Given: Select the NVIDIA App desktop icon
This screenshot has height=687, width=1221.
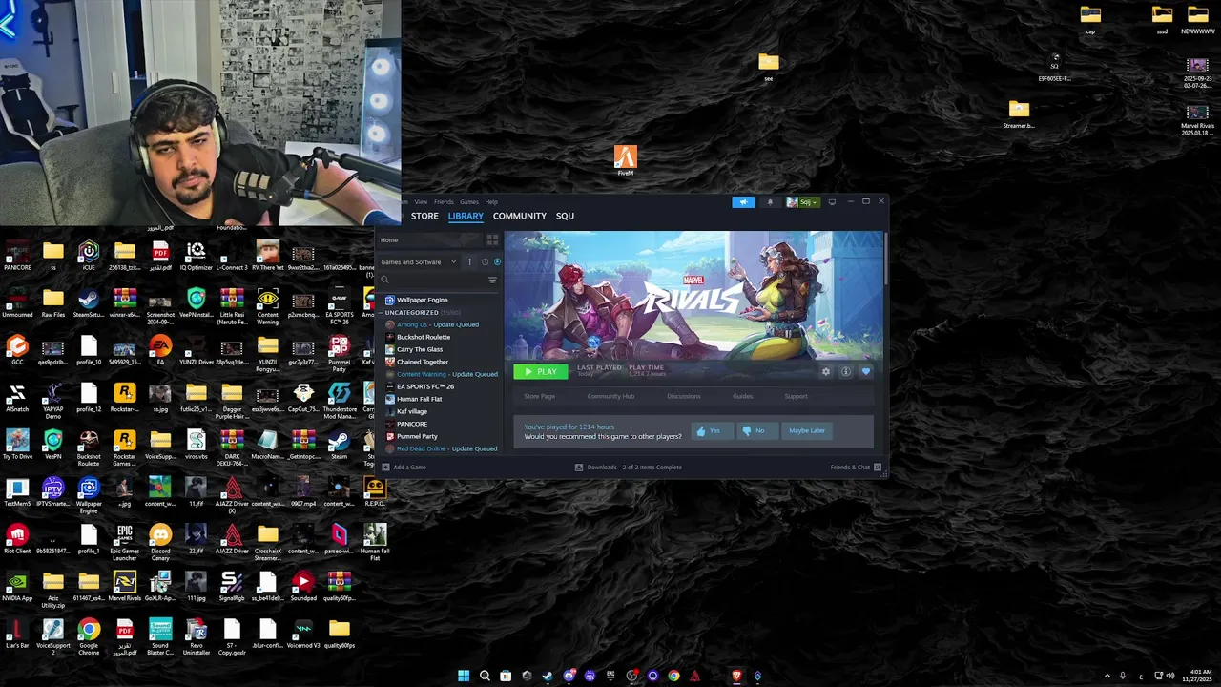Looking at the screenshot, I should [17, 587].
